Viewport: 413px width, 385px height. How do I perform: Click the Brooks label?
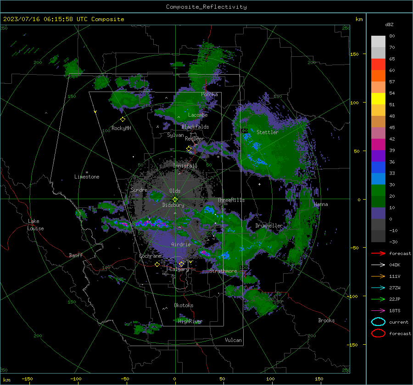coord(326,320)
